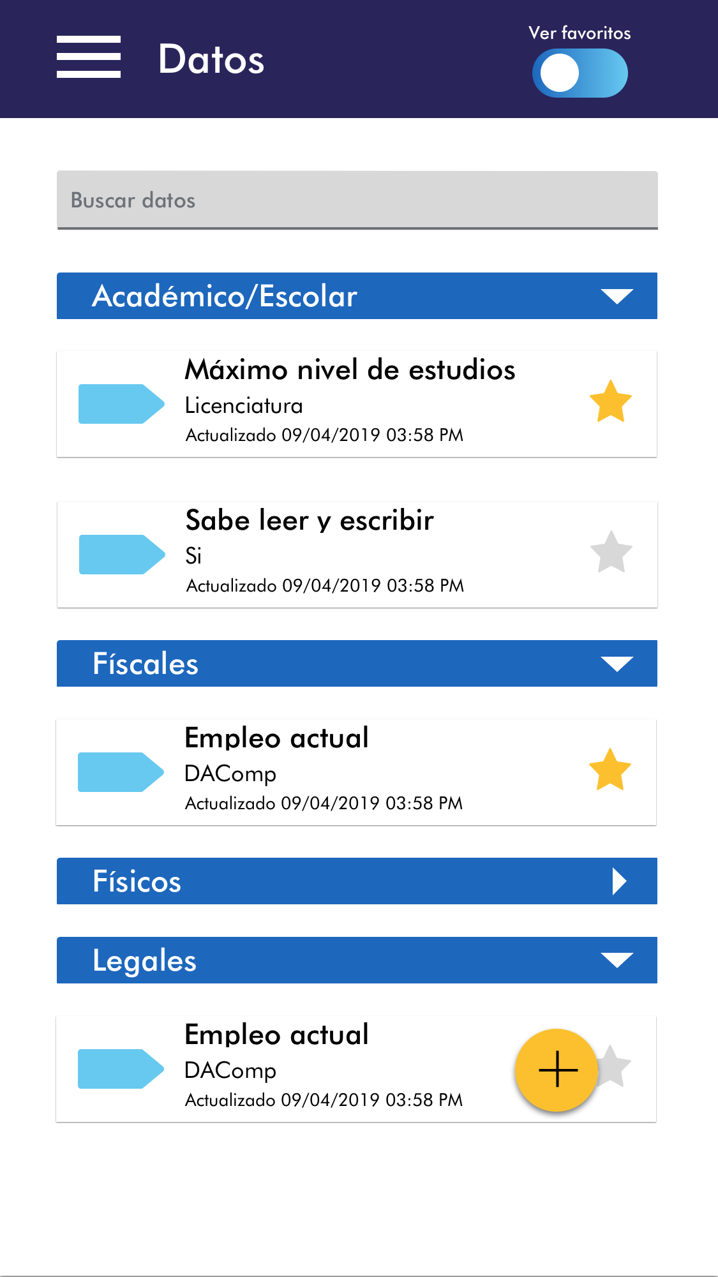Mark Sabe leer y escribir as favorite
Viewport: 718px width, 1277px height.
coord(611,553)
